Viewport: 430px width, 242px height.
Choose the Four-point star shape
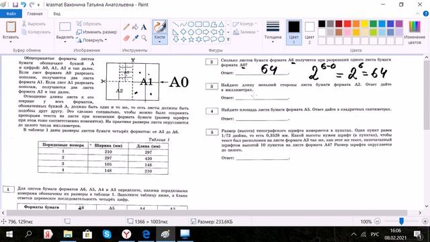point(183,39)
